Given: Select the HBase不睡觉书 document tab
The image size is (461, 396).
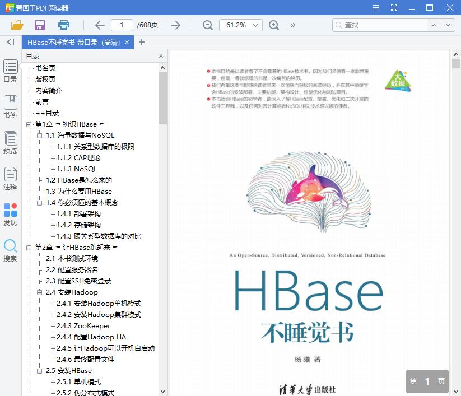Looking at the screenshot, I should point(73,43).
